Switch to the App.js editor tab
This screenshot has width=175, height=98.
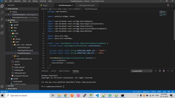[x=45, y=5]
